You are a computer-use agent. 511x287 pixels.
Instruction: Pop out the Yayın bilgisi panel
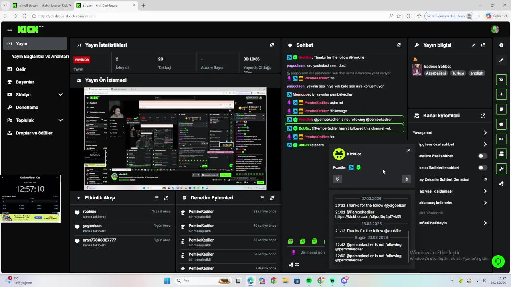pos(483,45)
